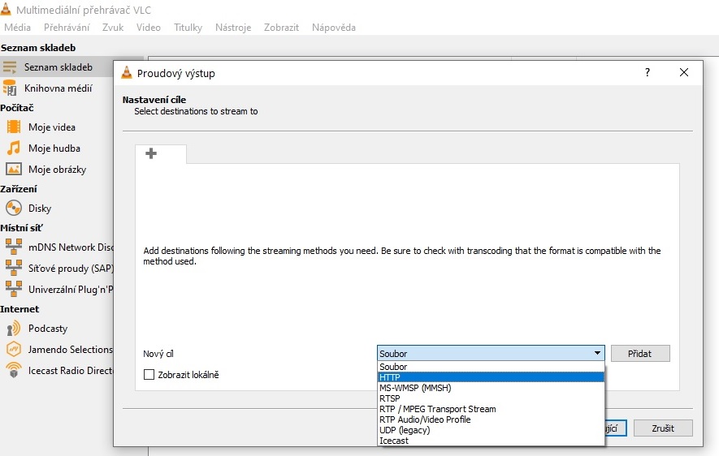Open the Nástroje menu
The width and height of the screenshot is (719, 456).
(x=233, y=28)
